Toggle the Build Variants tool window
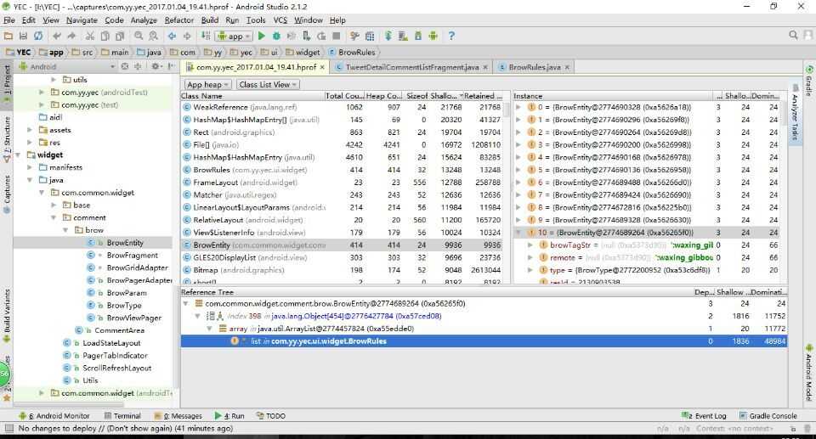816x439 pixels. pos(7,315)
